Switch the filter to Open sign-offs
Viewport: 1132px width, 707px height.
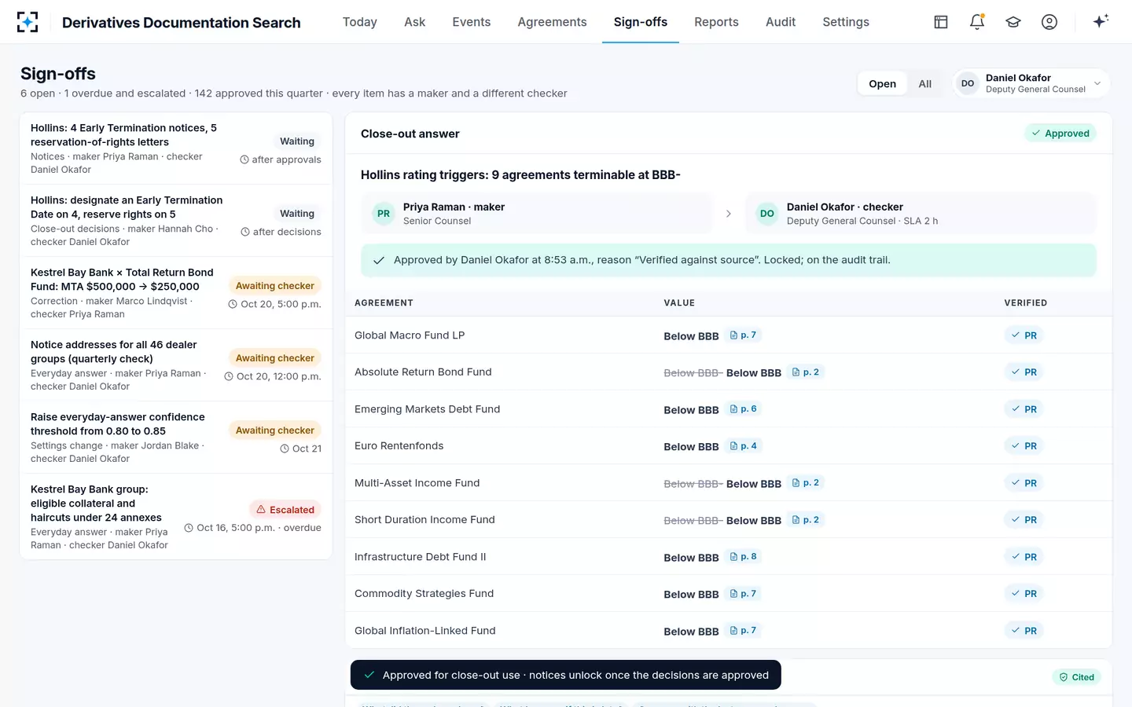pyautogui.click(x=882, y=84)
